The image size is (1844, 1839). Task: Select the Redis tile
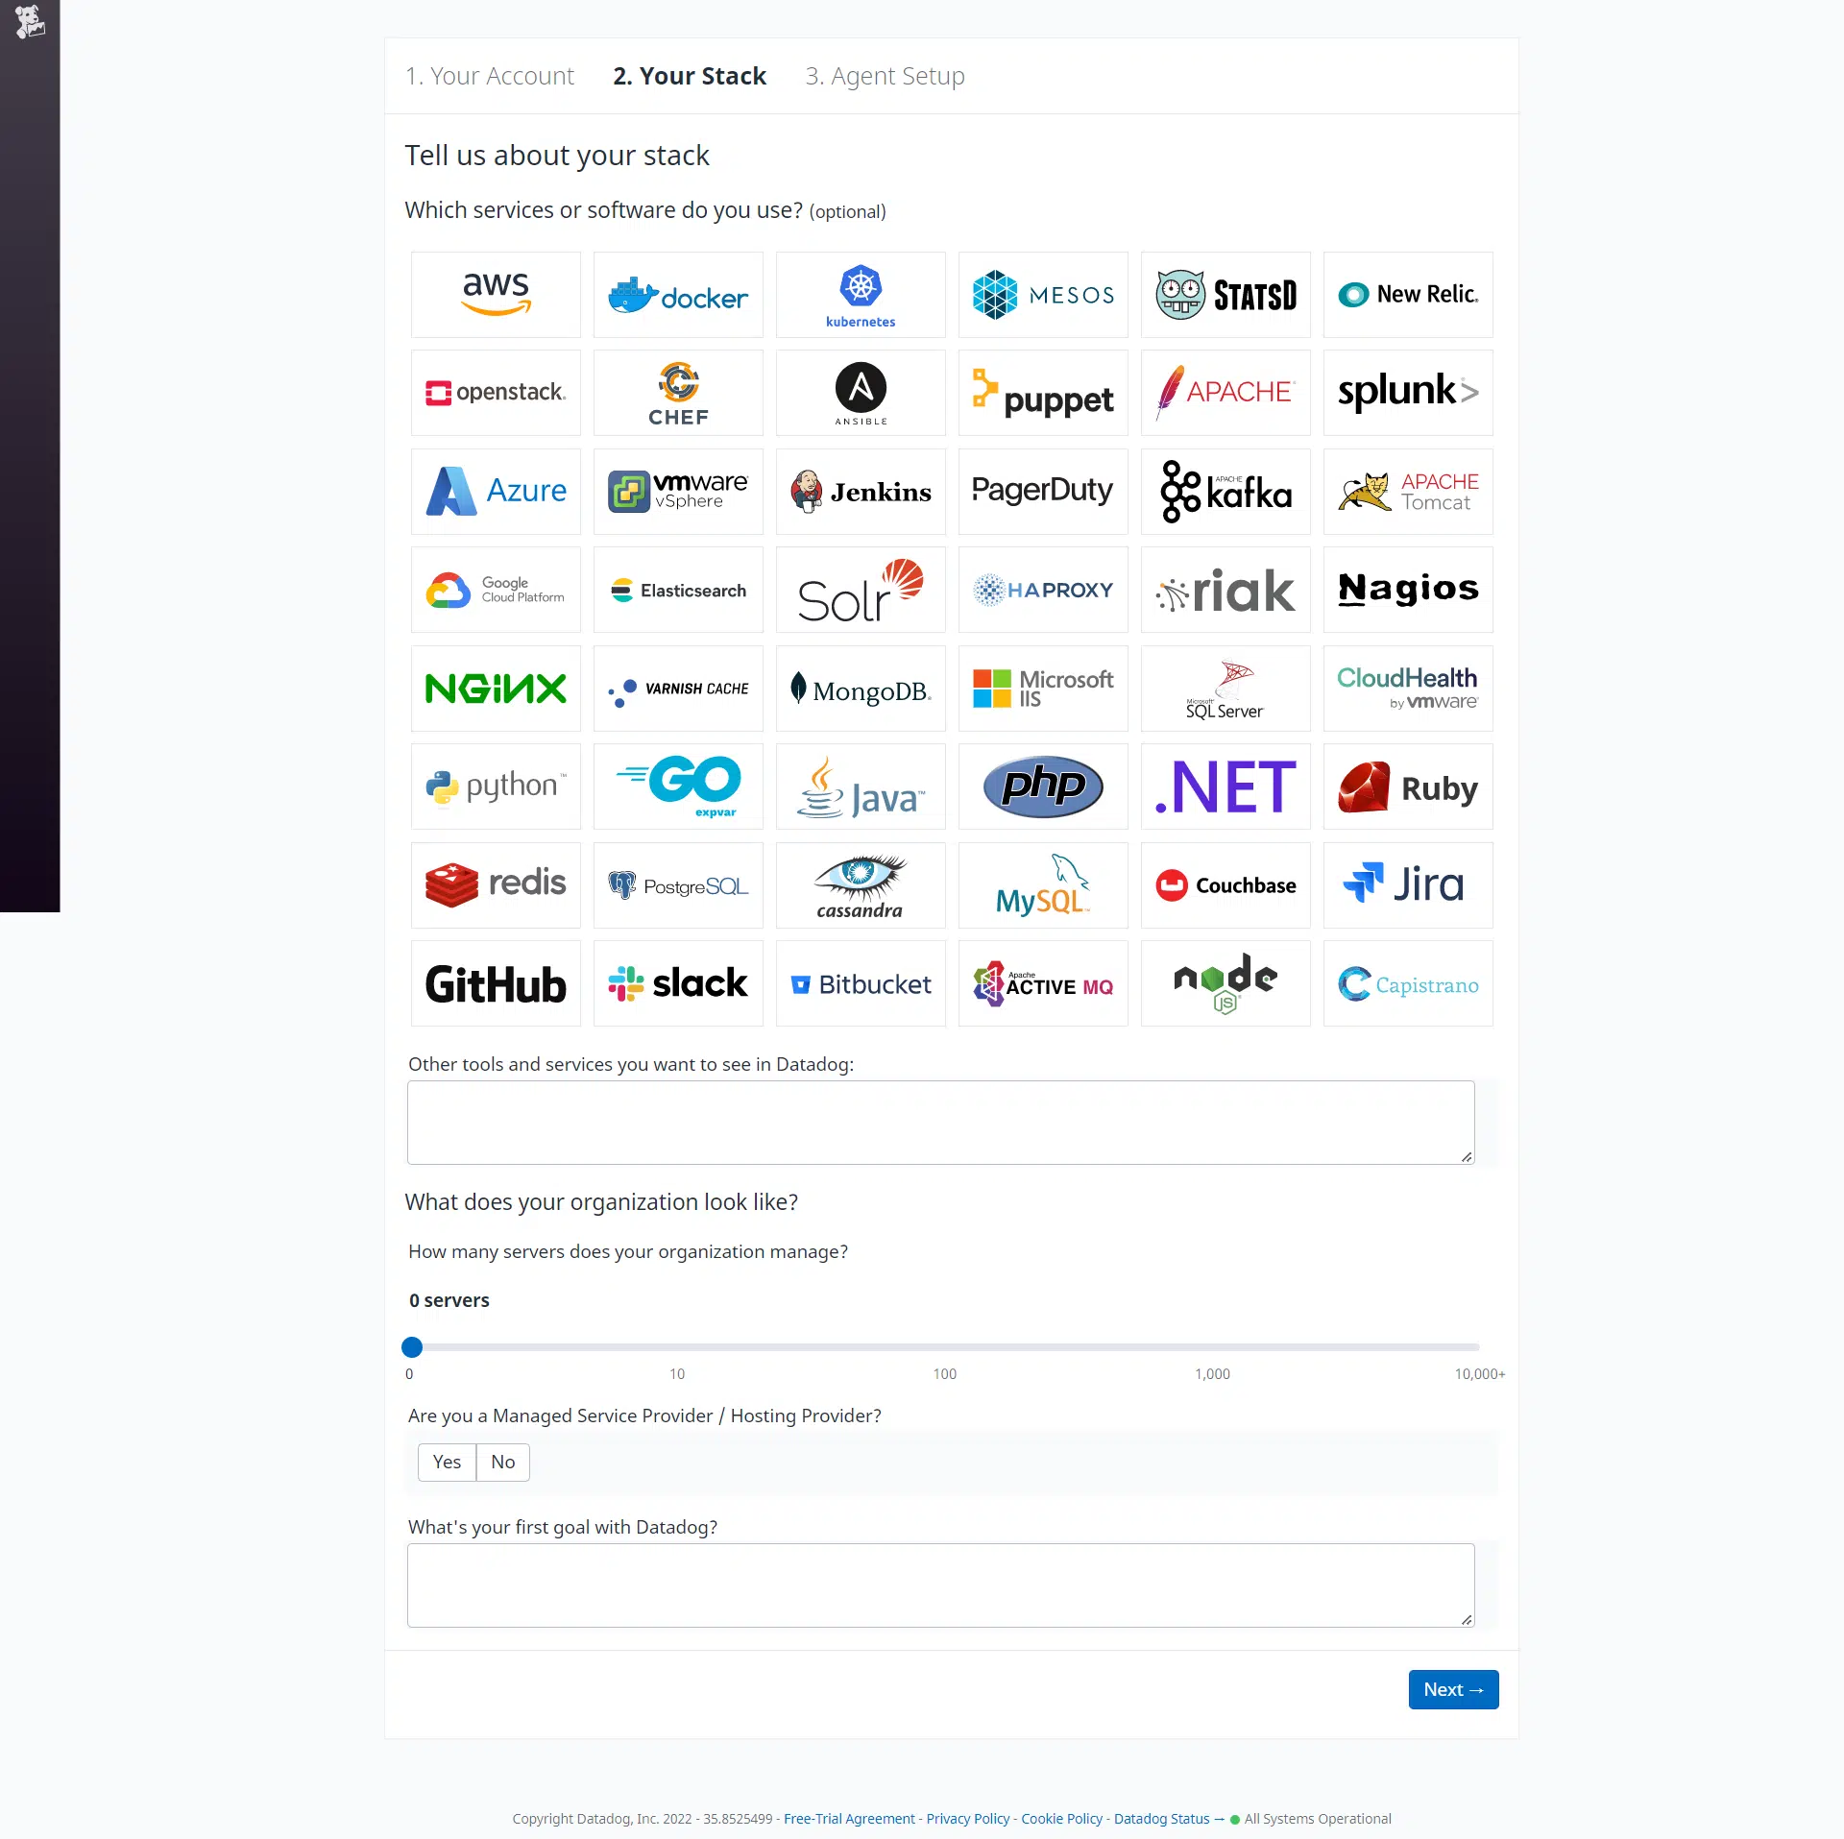[496, 885]
